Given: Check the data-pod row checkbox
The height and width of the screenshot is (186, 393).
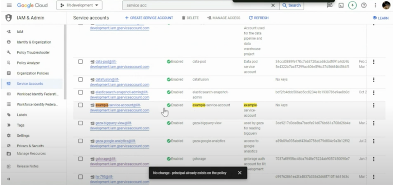Looking at the screenshot, I should pos(80,61).
